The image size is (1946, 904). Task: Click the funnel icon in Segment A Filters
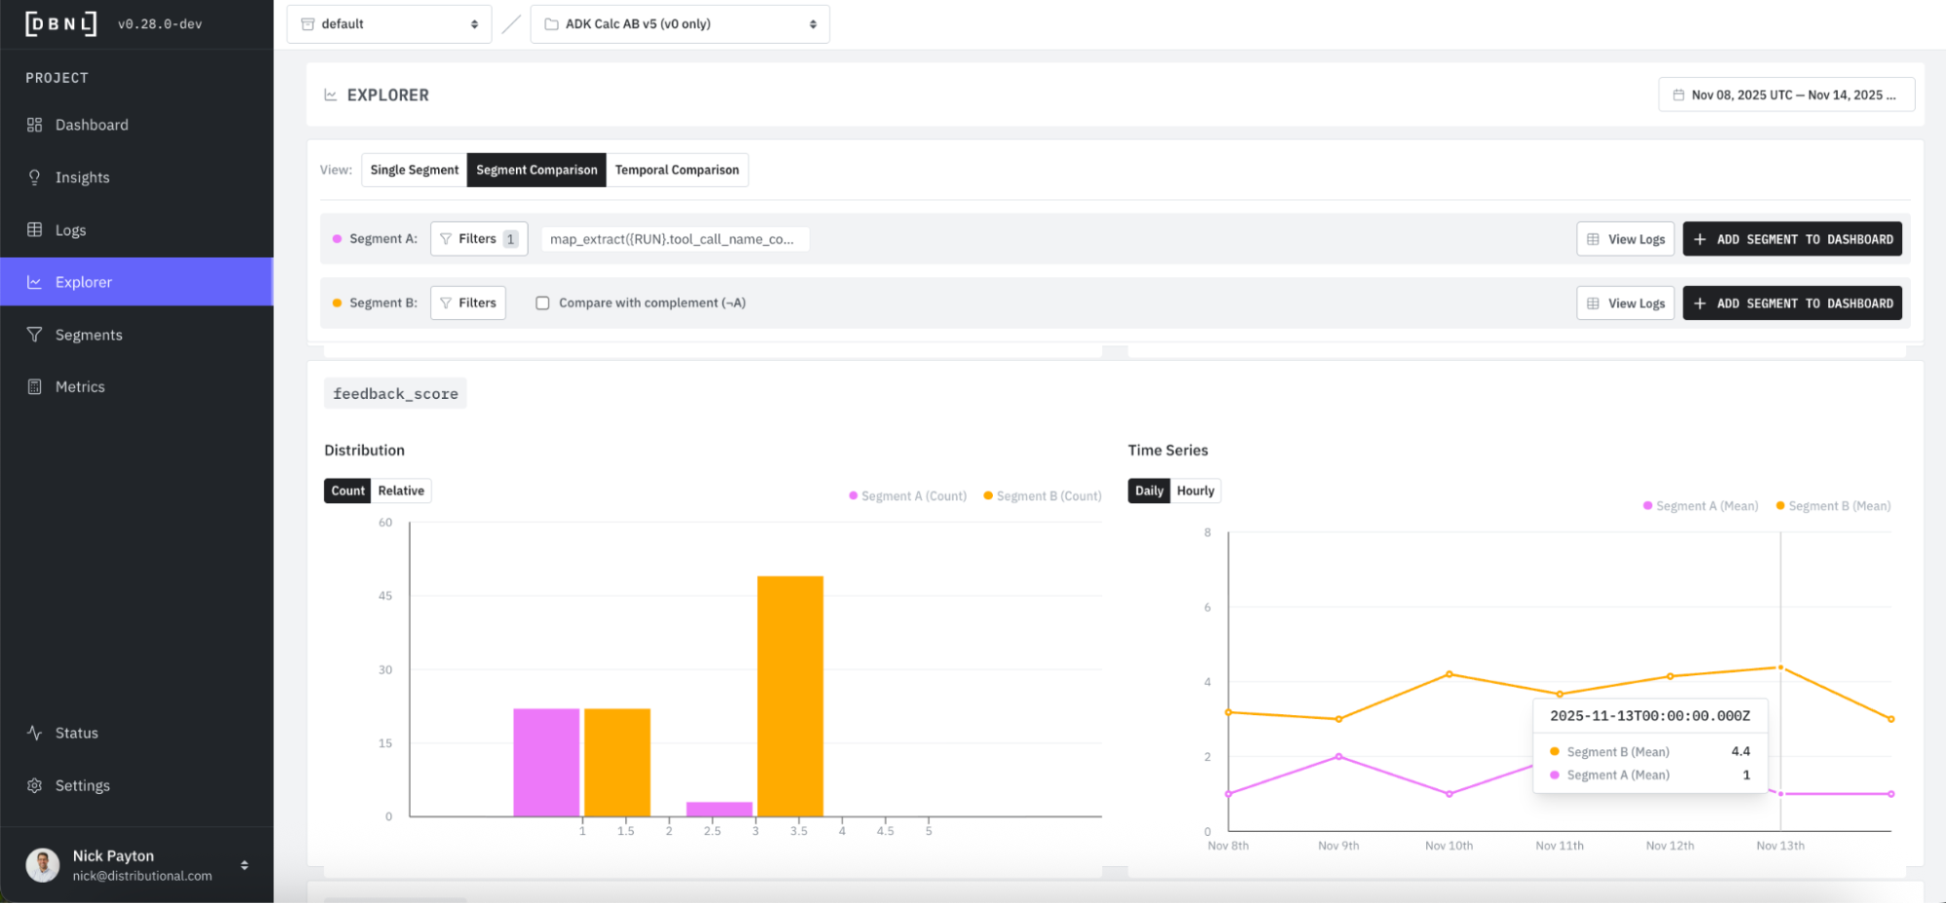coord(446,238)
